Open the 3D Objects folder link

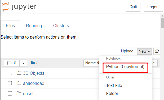pos(34,73)
